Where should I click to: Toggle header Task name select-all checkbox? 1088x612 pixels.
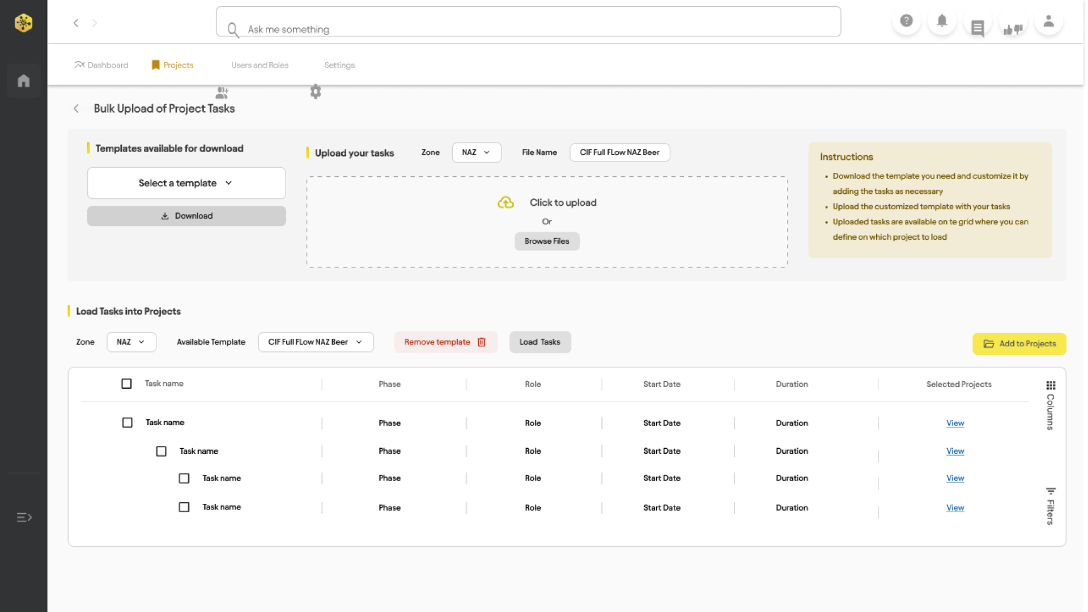[126, 384]
